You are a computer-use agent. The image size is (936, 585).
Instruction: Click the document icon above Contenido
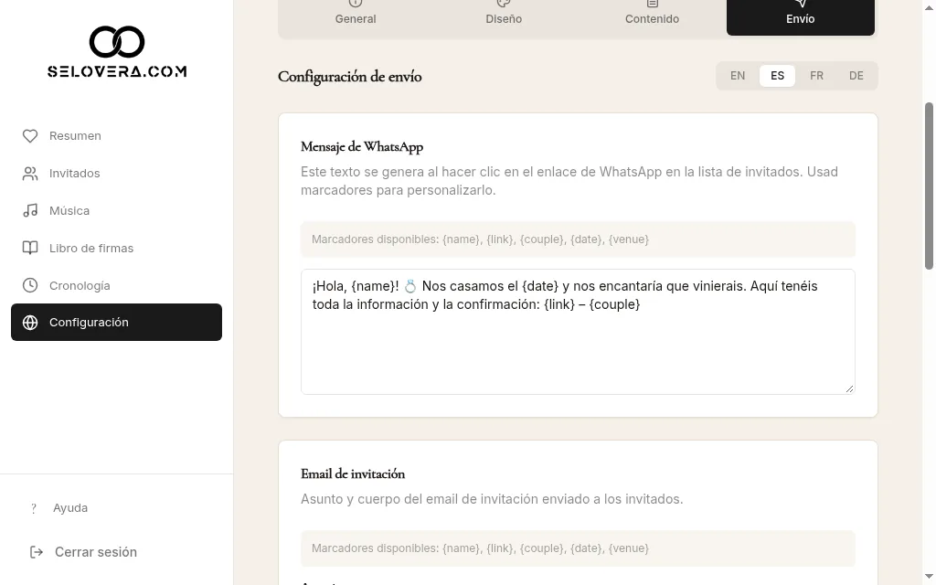(652, 3)
